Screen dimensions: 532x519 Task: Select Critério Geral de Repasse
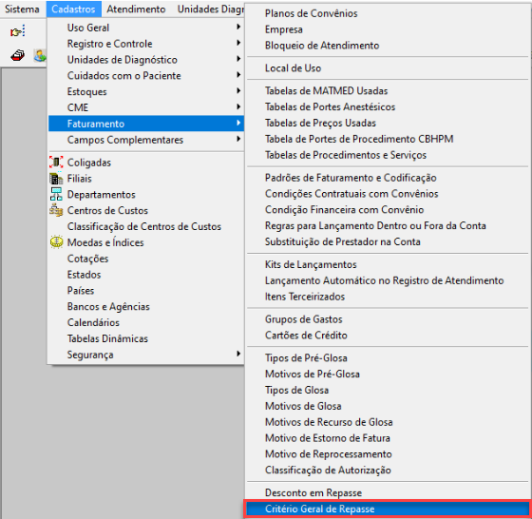click(387, 509)
